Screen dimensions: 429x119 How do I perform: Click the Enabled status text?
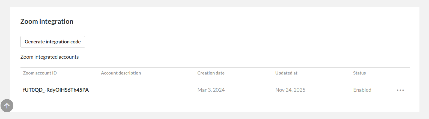point(362,90)
